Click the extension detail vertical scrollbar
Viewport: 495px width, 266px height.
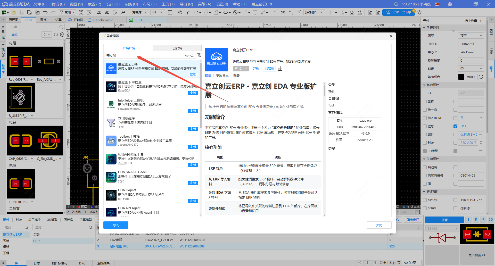pyautogui.click(x=325, y=90)
